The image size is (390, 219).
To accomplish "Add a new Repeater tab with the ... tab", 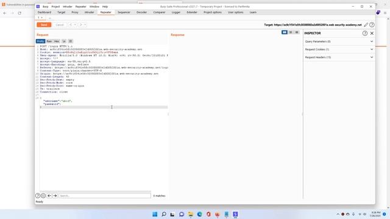I will [x=50, y=18].
